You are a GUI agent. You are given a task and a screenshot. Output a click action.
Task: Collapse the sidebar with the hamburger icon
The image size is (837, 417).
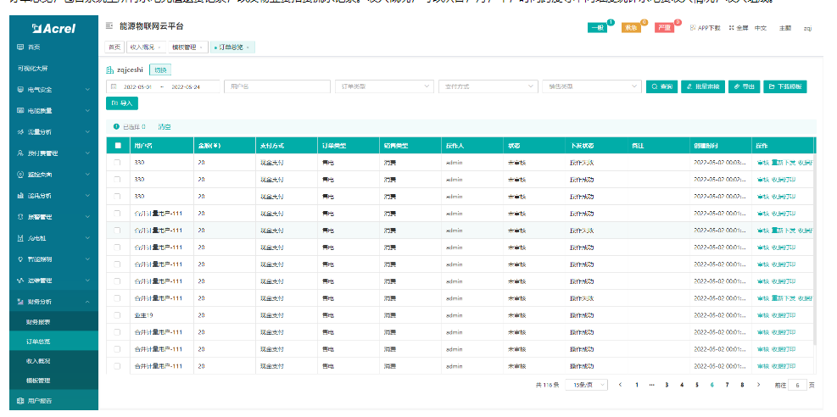point(109,25)
